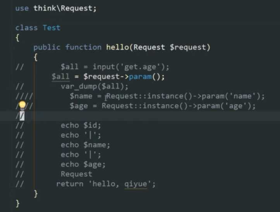Click the underlined qiyue word in return string

pyautogui.click(x=136, y=184)
